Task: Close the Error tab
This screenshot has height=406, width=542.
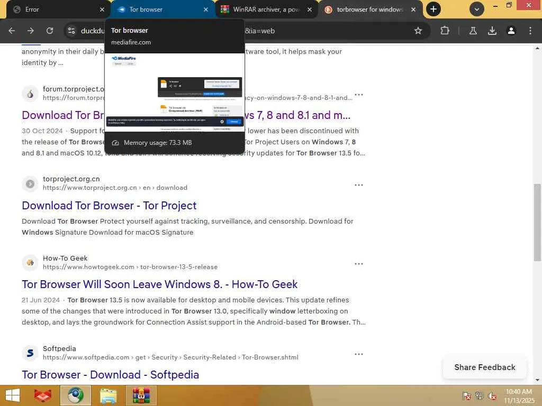Action: [102, 10]
